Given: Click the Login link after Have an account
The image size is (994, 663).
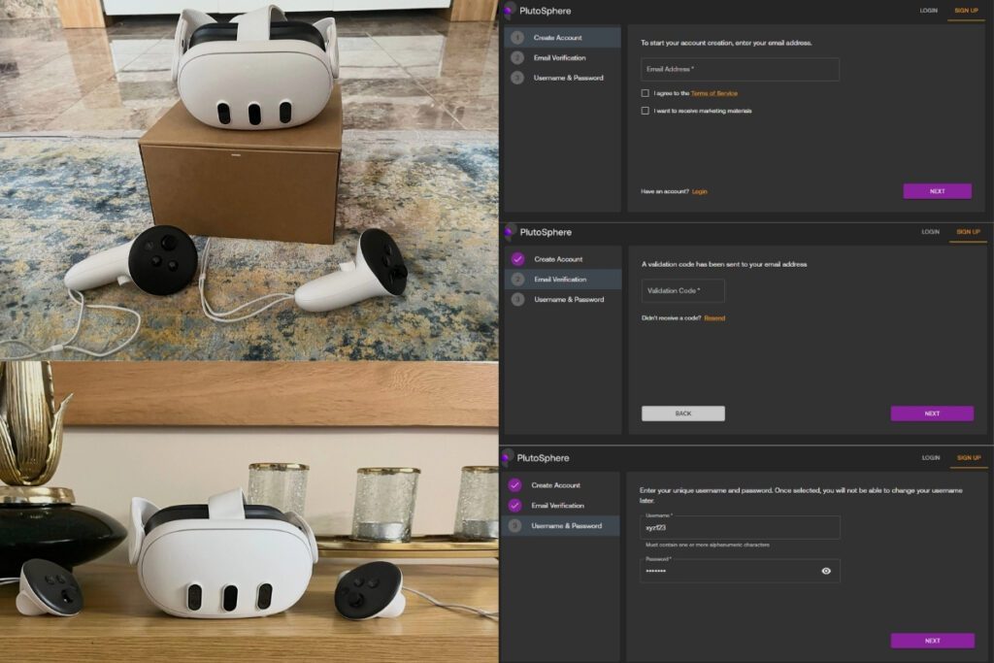Looking at the screenshot, I should (x=699, y=191).
